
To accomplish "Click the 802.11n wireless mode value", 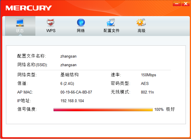I will (147, 92).
